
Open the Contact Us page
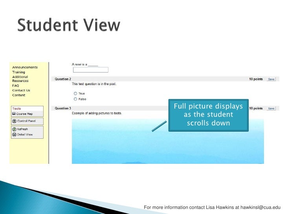(x=21, y=90)
